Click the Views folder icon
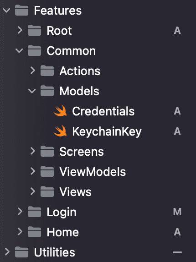The height and width of the screenshot is (262, 196). coord(47,191)
